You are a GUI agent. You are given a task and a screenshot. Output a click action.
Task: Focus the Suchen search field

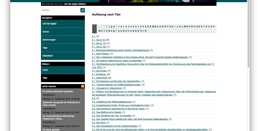coord(61,10)
